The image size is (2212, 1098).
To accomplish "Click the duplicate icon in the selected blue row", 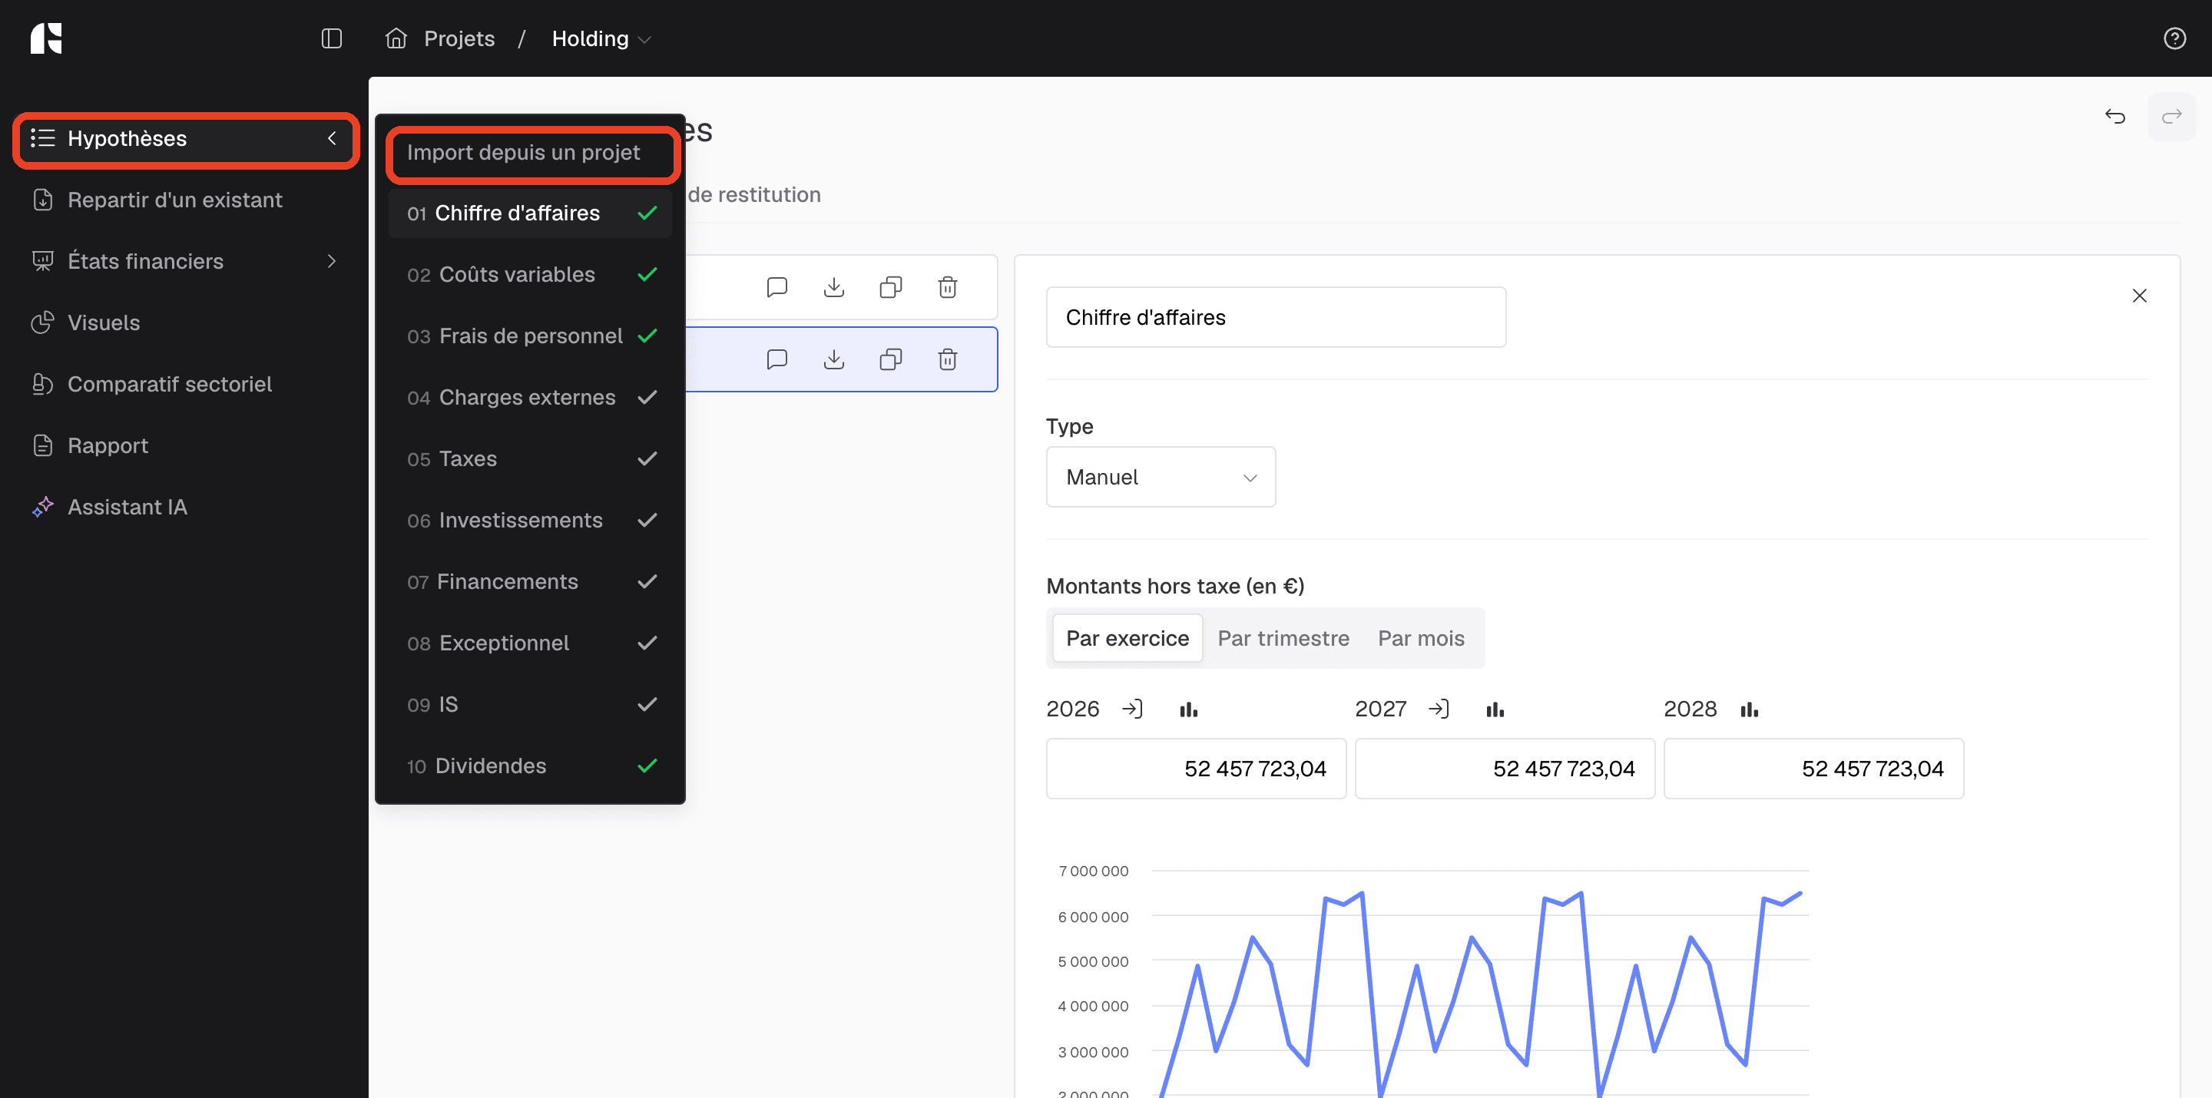I will coord(890,359).
